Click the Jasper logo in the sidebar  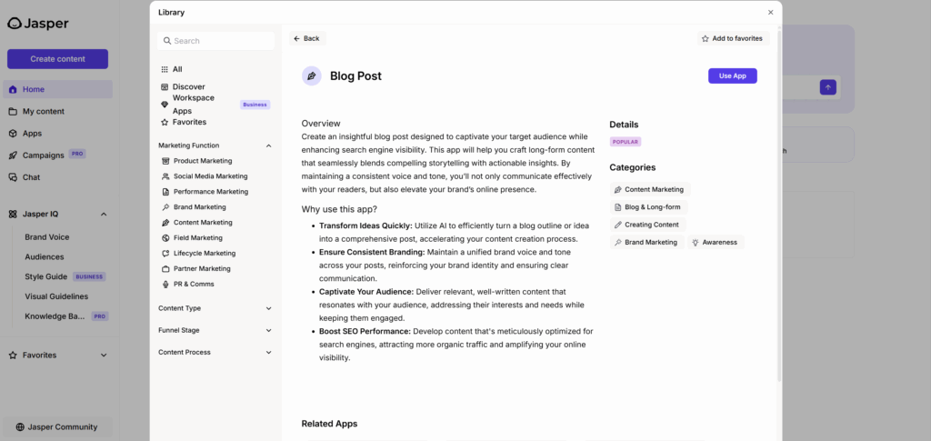click(15, 24)
